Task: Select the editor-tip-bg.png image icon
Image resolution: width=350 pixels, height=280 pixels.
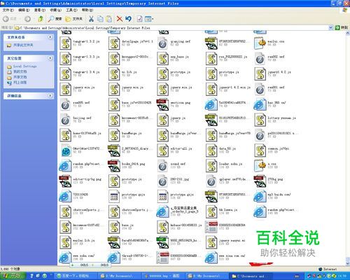Action: point(65,181)
